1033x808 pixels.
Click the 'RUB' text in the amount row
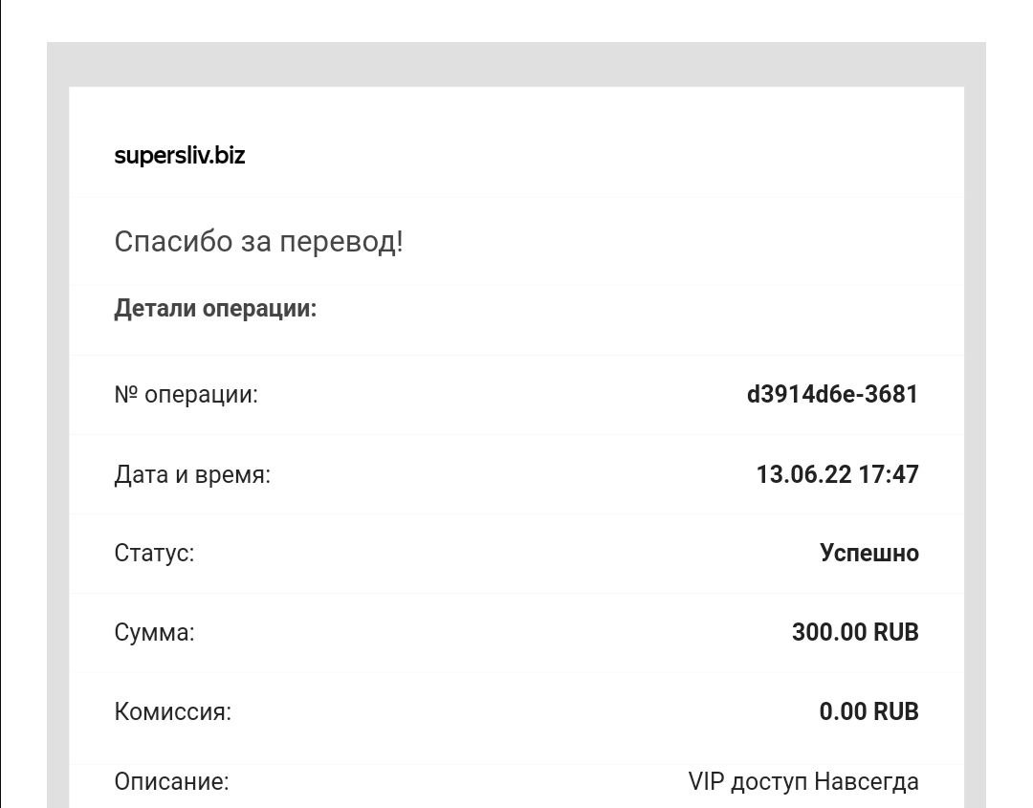(x=896, y=632)
